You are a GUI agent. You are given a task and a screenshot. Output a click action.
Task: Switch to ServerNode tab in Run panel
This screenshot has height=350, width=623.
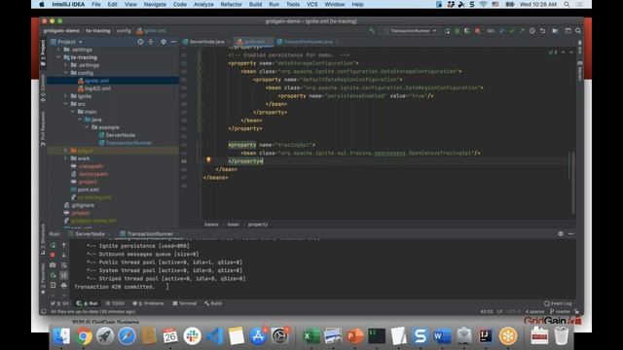87,234
